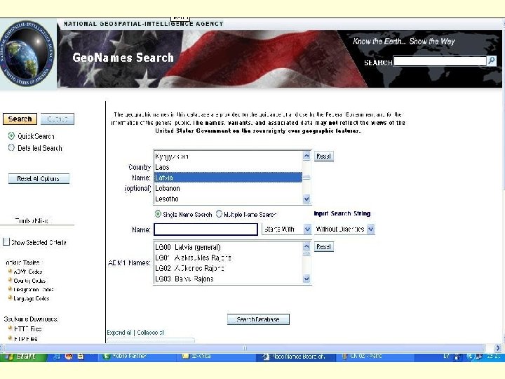This screenshot has width=505, height=379.
Task: Click the country list scroll-down arrow
Action: [307, 199]
